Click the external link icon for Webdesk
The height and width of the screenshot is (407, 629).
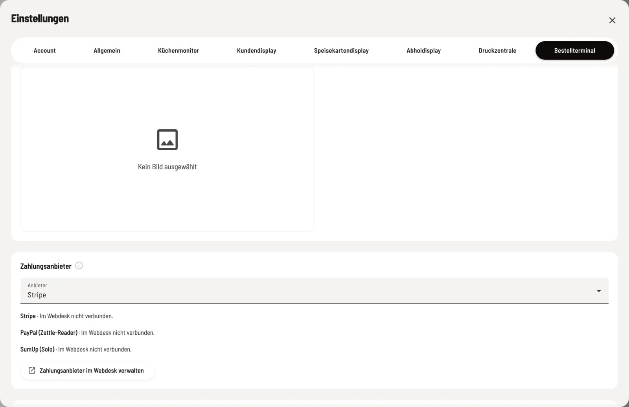pos(32,370)
